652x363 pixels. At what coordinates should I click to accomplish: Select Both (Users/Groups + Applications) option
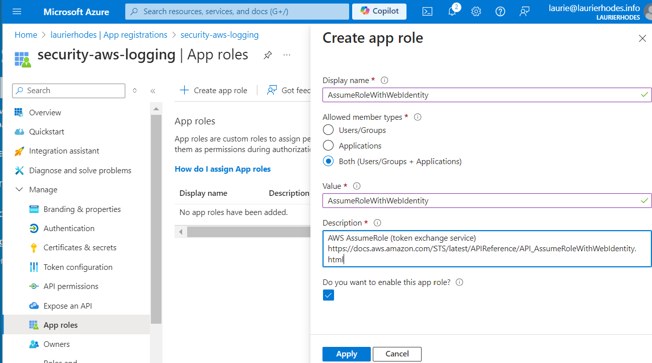coord(328,161)
